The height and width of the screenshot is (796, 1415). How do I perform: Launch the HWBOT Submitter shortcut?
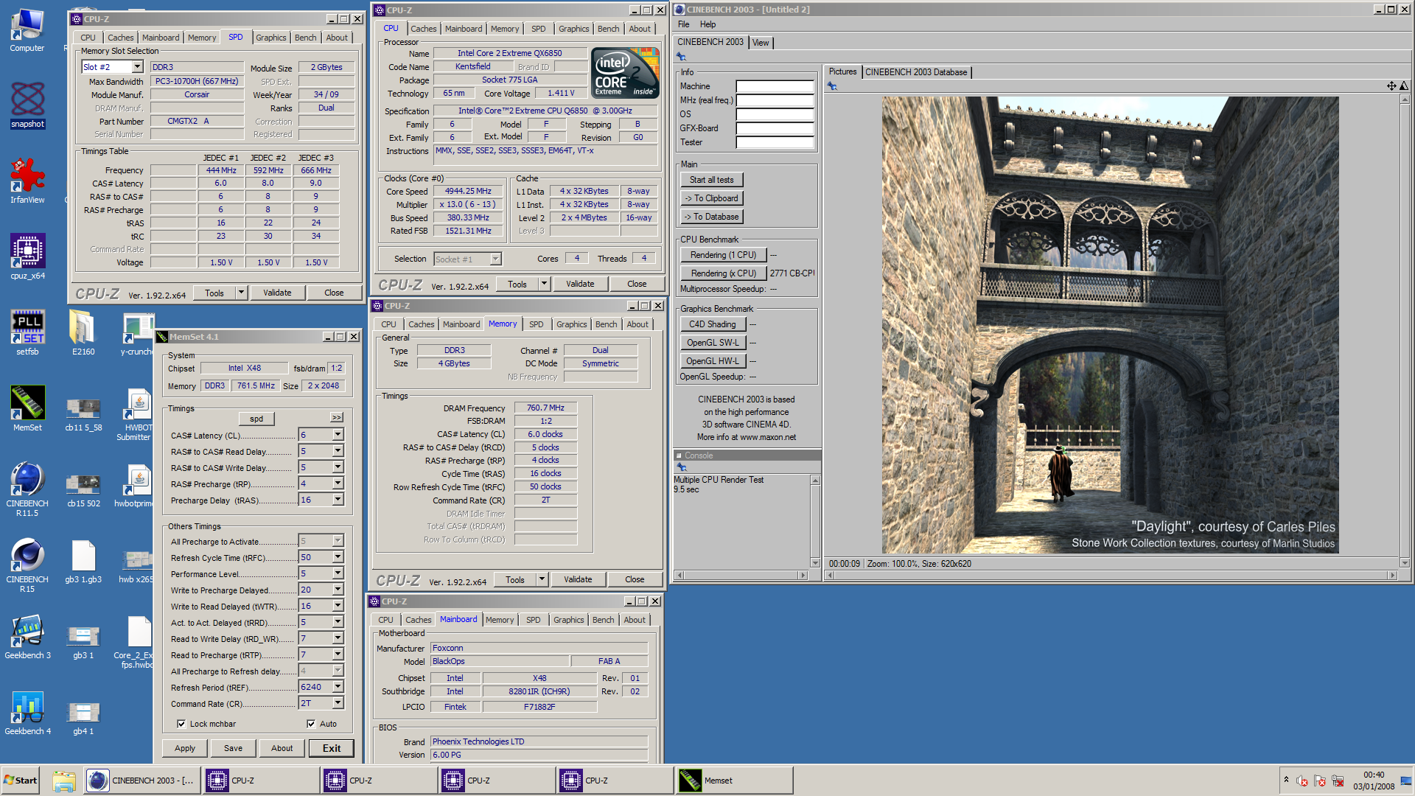tap(138, 413)
